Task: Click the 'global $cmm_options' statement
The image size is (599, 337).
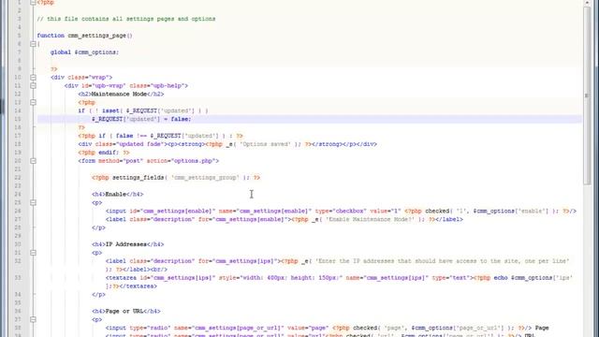Action: pos(84,52)
